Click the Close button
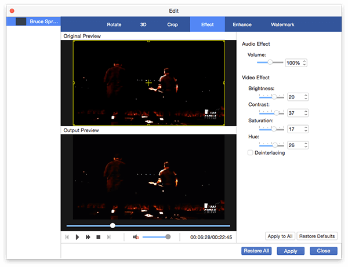 tap(324, 251)
